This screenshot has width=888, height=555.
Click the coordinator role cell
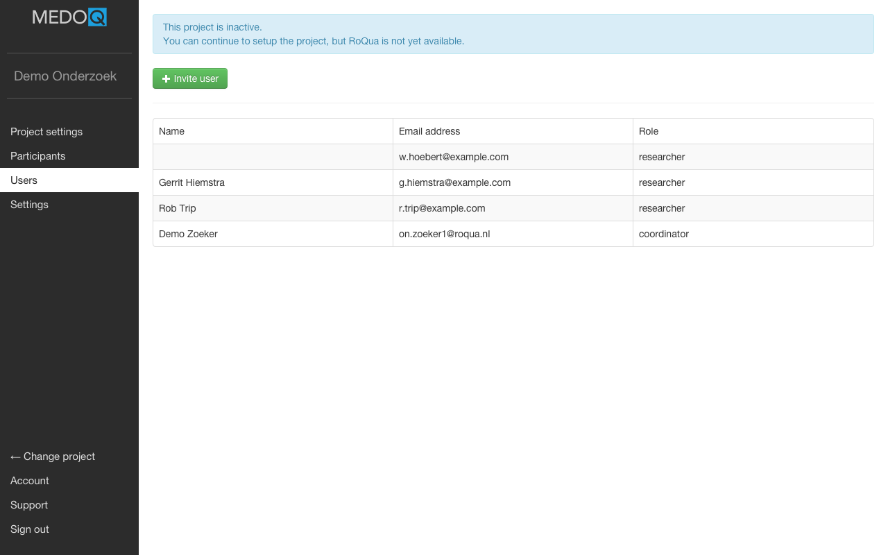click(x=664, y=234)
